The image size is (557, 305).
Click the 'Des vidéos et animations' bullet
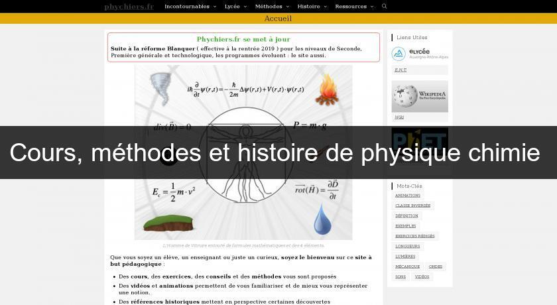point(243,289)
